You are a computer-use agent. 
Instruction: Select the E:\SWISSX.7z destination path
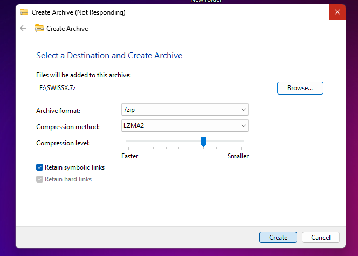54,87
